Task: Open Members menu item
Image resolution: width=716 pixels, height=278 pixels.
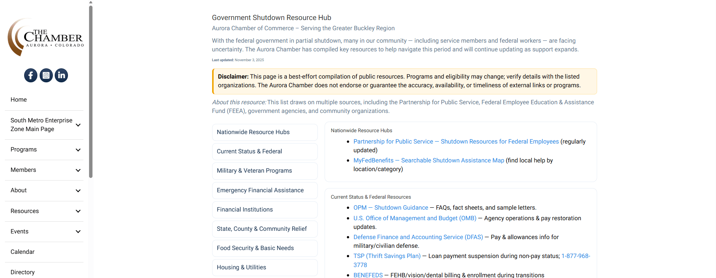Action: (x=23, y=170)
